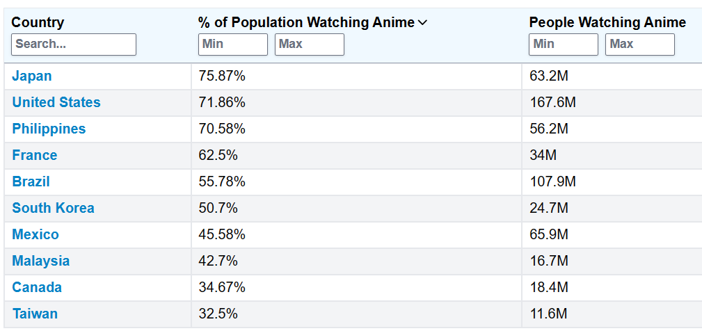Viewport: 702px width, 331px height.
Task: Click the sort chevron beside % of Population
Action: tap(422, 23)
